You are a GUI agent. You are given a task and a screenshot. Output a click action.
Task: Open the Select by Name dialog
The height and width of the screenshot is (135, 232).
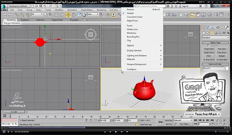(x=51, y=15)
